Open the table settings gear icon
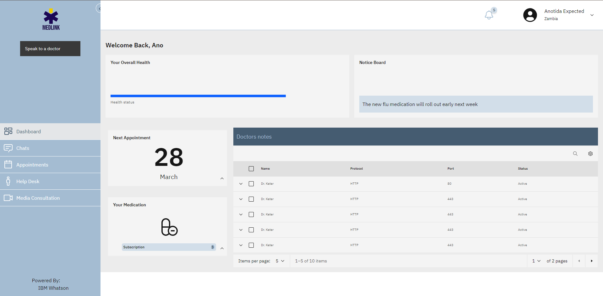Image resolution: width=603 pixels, height=296 pixels. pos(590,154)
